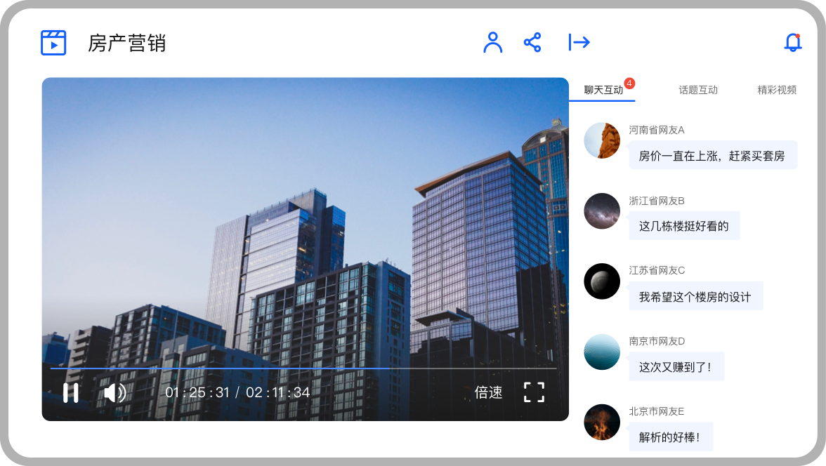Click the video clip logo icon
The width and height of the screenshot is (826, 466).
pos(53,43)
